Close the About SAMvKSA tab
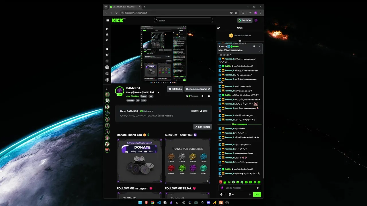Screen dimensions: 367x206 click(140, 7)
